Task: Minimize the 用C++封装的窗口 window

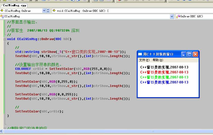Action: tap(184, 54)
